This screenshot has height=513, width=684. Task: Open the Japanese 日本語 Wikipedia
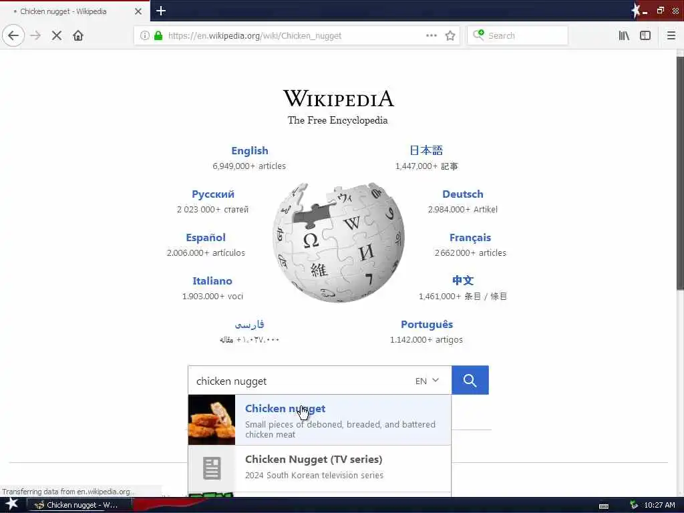pyautogui.click(x=426, y=150)
